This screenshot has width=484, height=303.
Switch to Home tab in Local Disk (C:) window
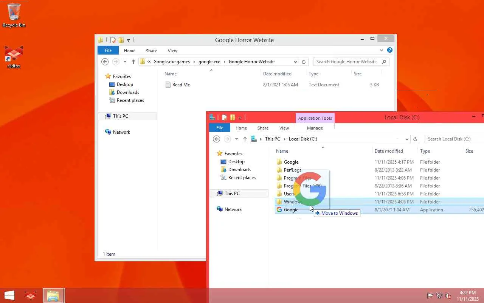[x=241, y=128]
